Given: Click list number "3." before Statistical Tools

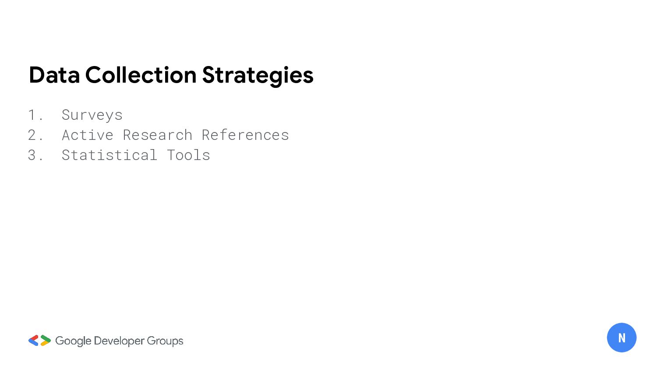Looking at the screenshot, I should pos(35,155).
